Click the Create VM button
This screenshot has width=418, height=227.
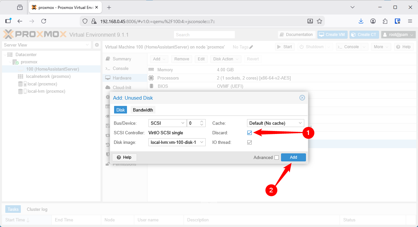tap(333, 35)
